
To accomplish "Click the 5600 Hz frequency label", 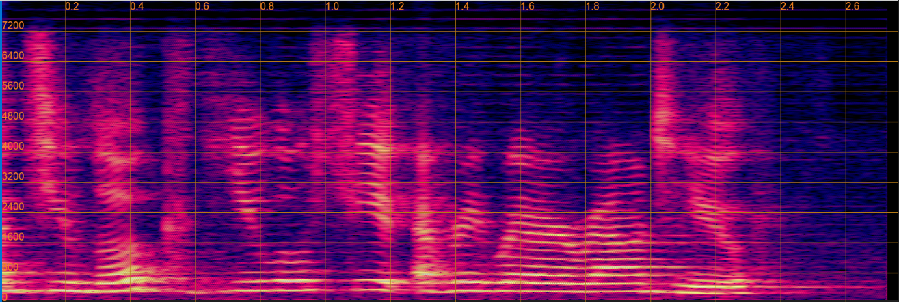I will click(x=13, y=86).
